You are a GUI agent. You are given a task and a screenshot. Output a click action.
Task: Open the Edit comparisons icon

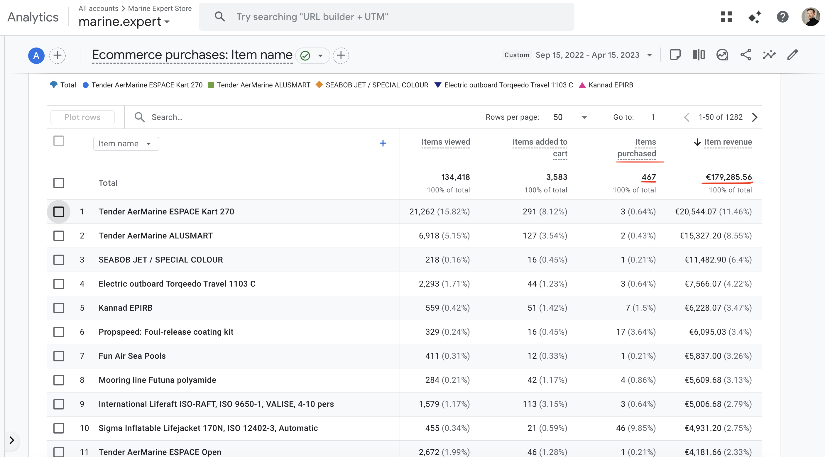coord(699,55)
